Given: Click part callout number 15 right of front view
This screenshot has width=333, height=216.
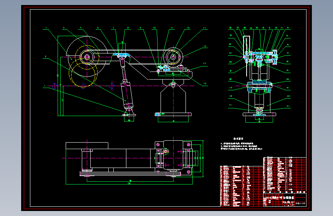Looking at the screenshot, I should [205, 63].
